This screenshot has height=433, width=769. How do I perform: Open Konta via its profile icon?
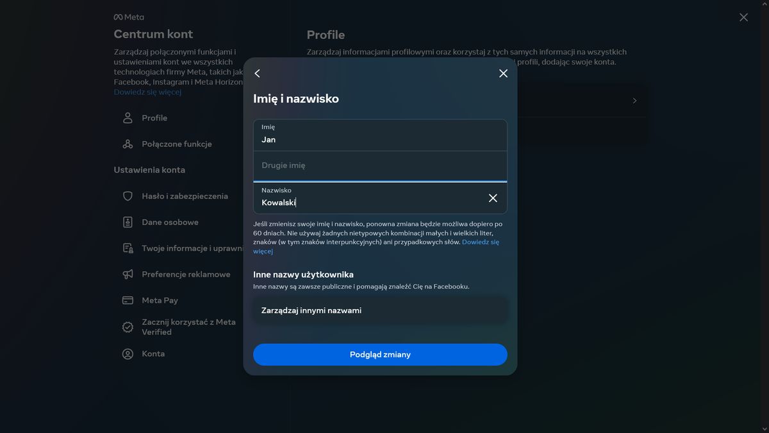click(128, 353)
